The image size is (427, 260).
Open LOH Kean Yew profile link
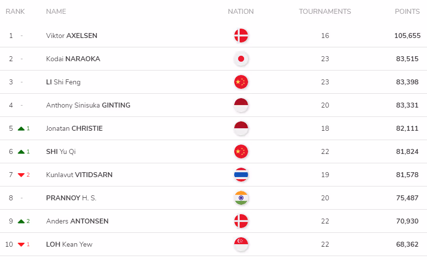69,244
